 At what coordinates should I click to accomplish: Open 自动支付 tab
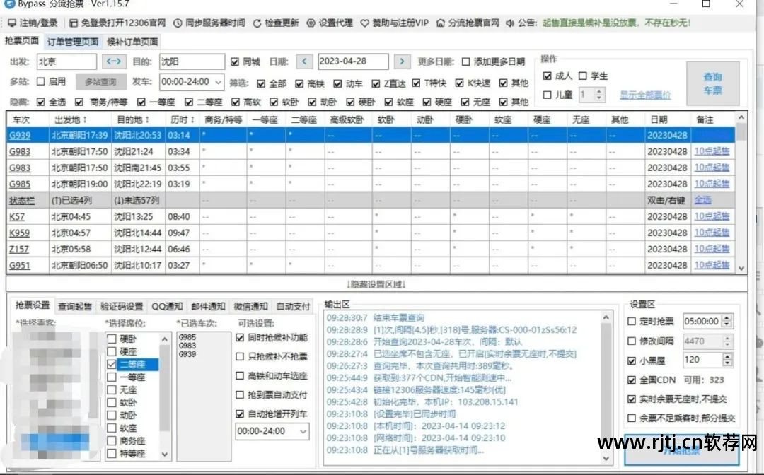(x=293, y=306)
